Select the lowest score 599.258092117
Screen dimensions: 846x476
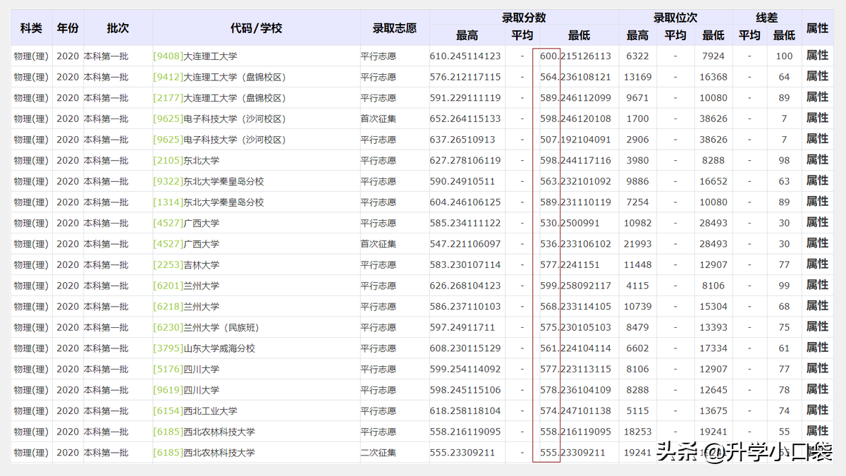tap(576, 286)
